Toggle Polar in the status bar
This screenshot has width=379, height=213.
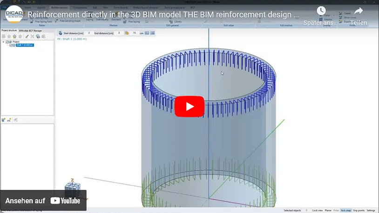[336, 211]
